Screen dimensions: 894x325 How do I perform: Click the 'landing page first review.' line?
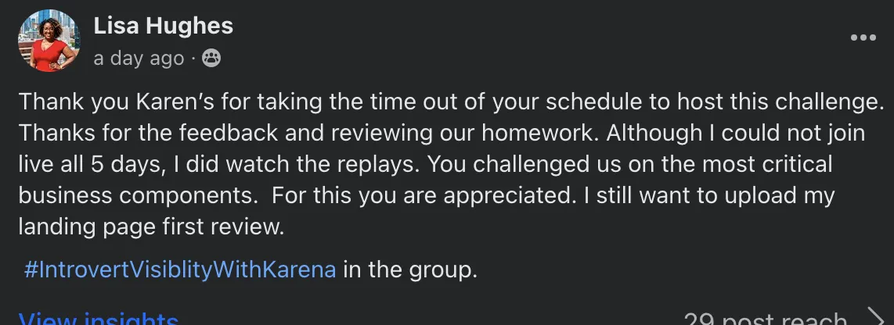coord(151,227)
